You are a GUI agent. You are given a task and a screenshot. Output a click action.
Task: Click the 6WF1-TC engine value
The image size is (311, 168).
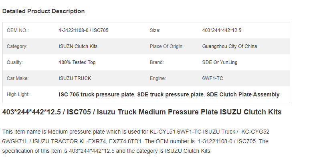212,78
